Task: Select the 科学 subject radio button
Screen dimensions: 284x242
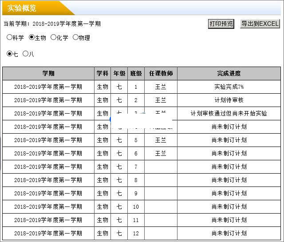Action: point(9,37)
